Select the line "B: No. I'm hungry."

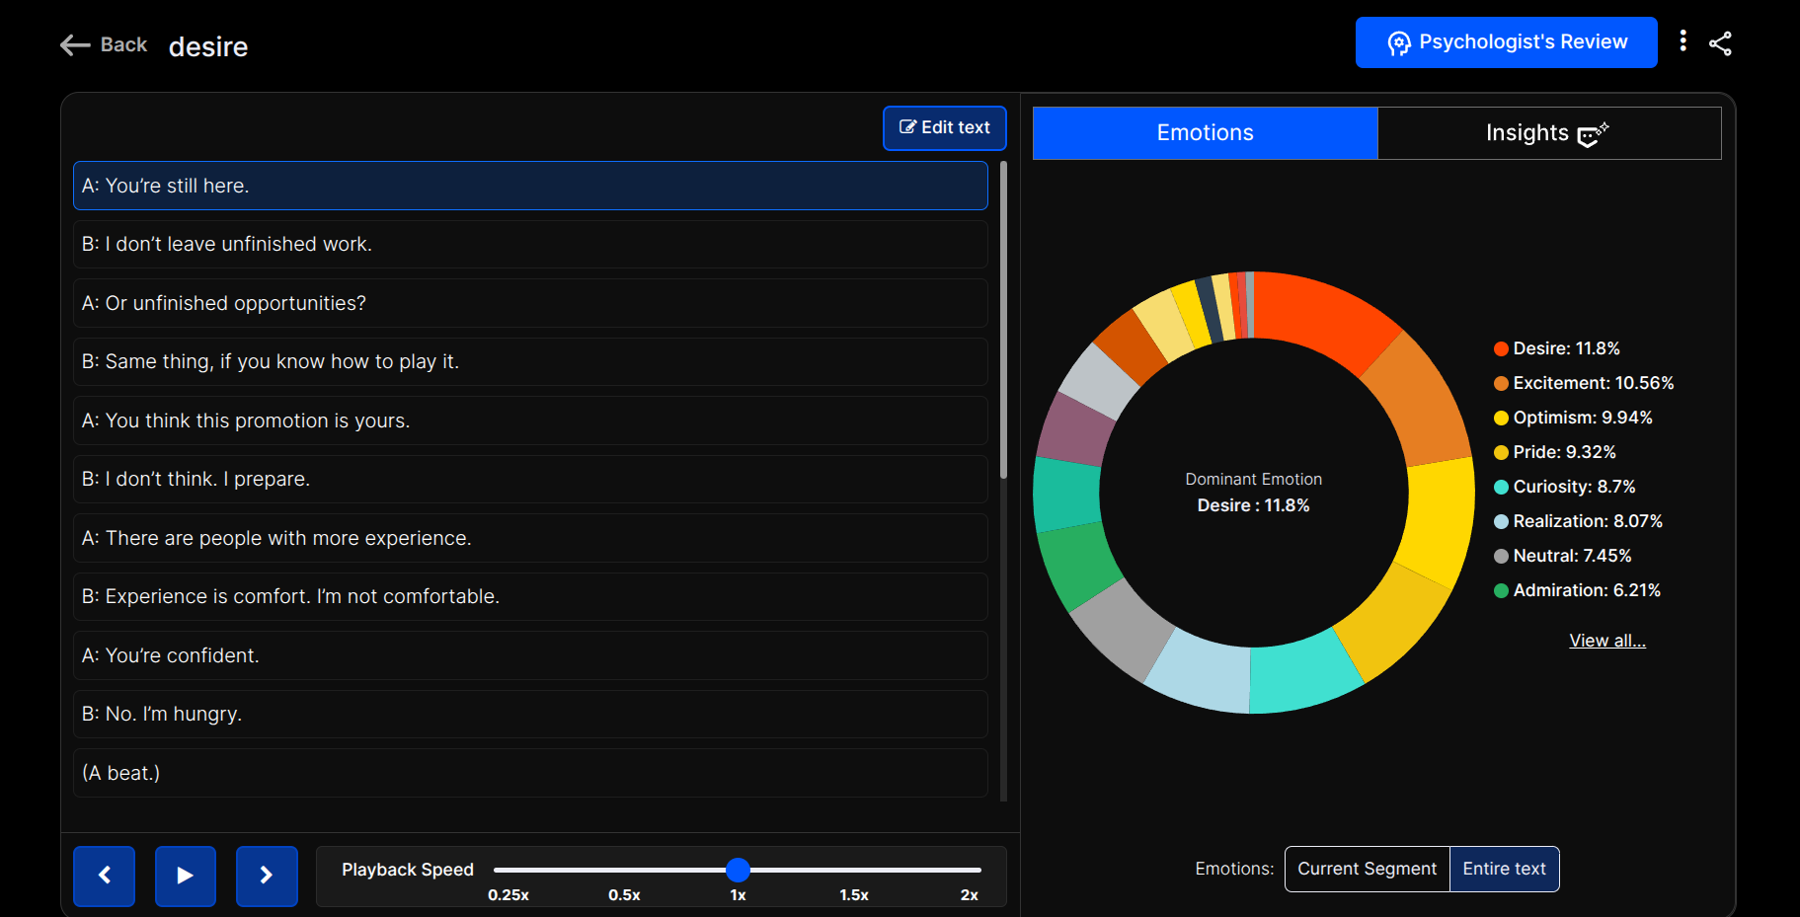coord(530,714)
